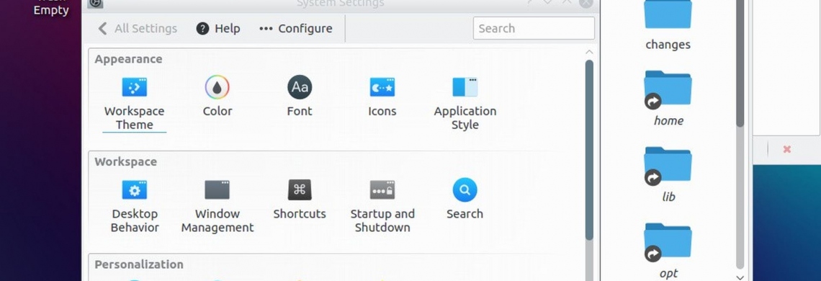Click the scroll-up arrow in System Settings

[x=589, y=52]
